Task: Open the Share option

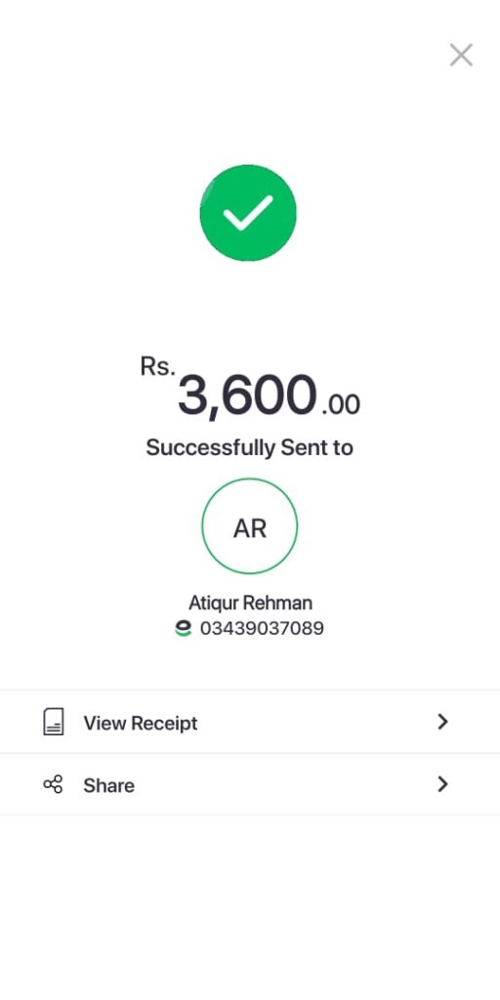Action: (250, 784)
